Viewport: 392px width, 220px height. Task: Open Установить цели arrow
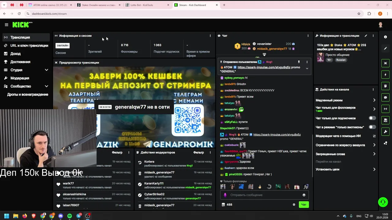pyautogui.click(x=374, y=169)
